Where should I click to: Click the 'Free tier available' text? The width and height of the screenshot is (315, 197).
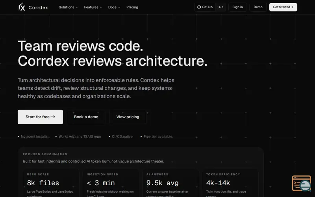pyautogui.click(x=158, y=136)
